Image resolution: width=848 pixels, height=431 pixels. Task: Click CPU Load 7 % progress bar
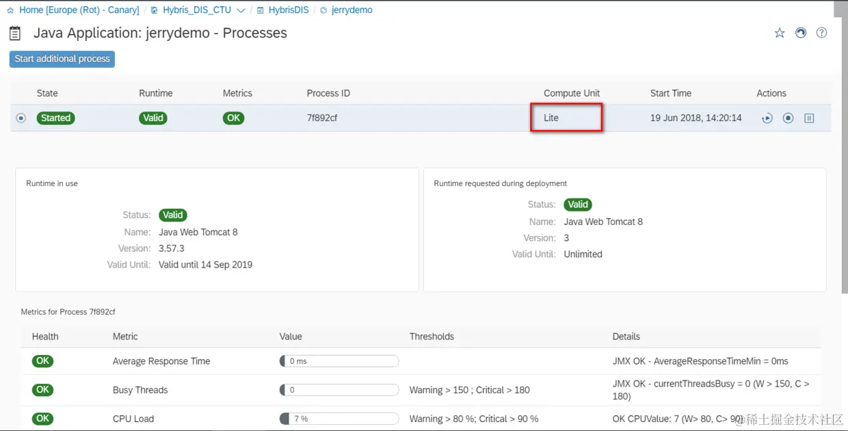[x=339, y=419]
